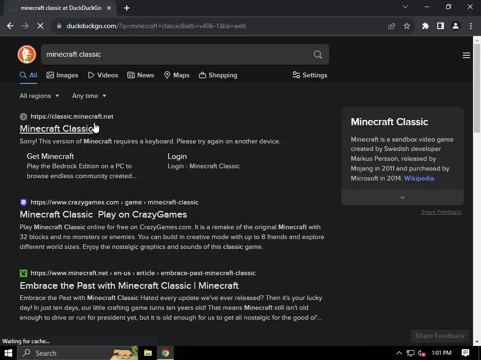481x360 pixels.
Task: Expand the Any time filter
Action: (x=89, y=96)
